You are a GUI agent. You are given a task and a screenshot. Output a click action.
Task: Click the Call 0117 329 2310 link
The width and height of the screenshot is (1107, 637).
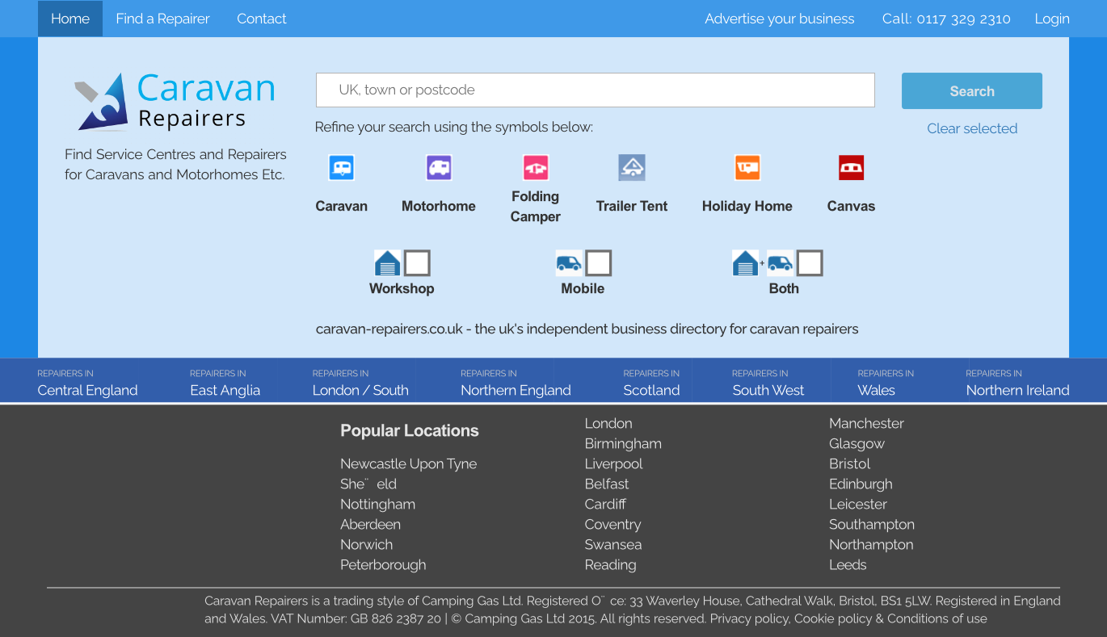[x=946, y=19]
